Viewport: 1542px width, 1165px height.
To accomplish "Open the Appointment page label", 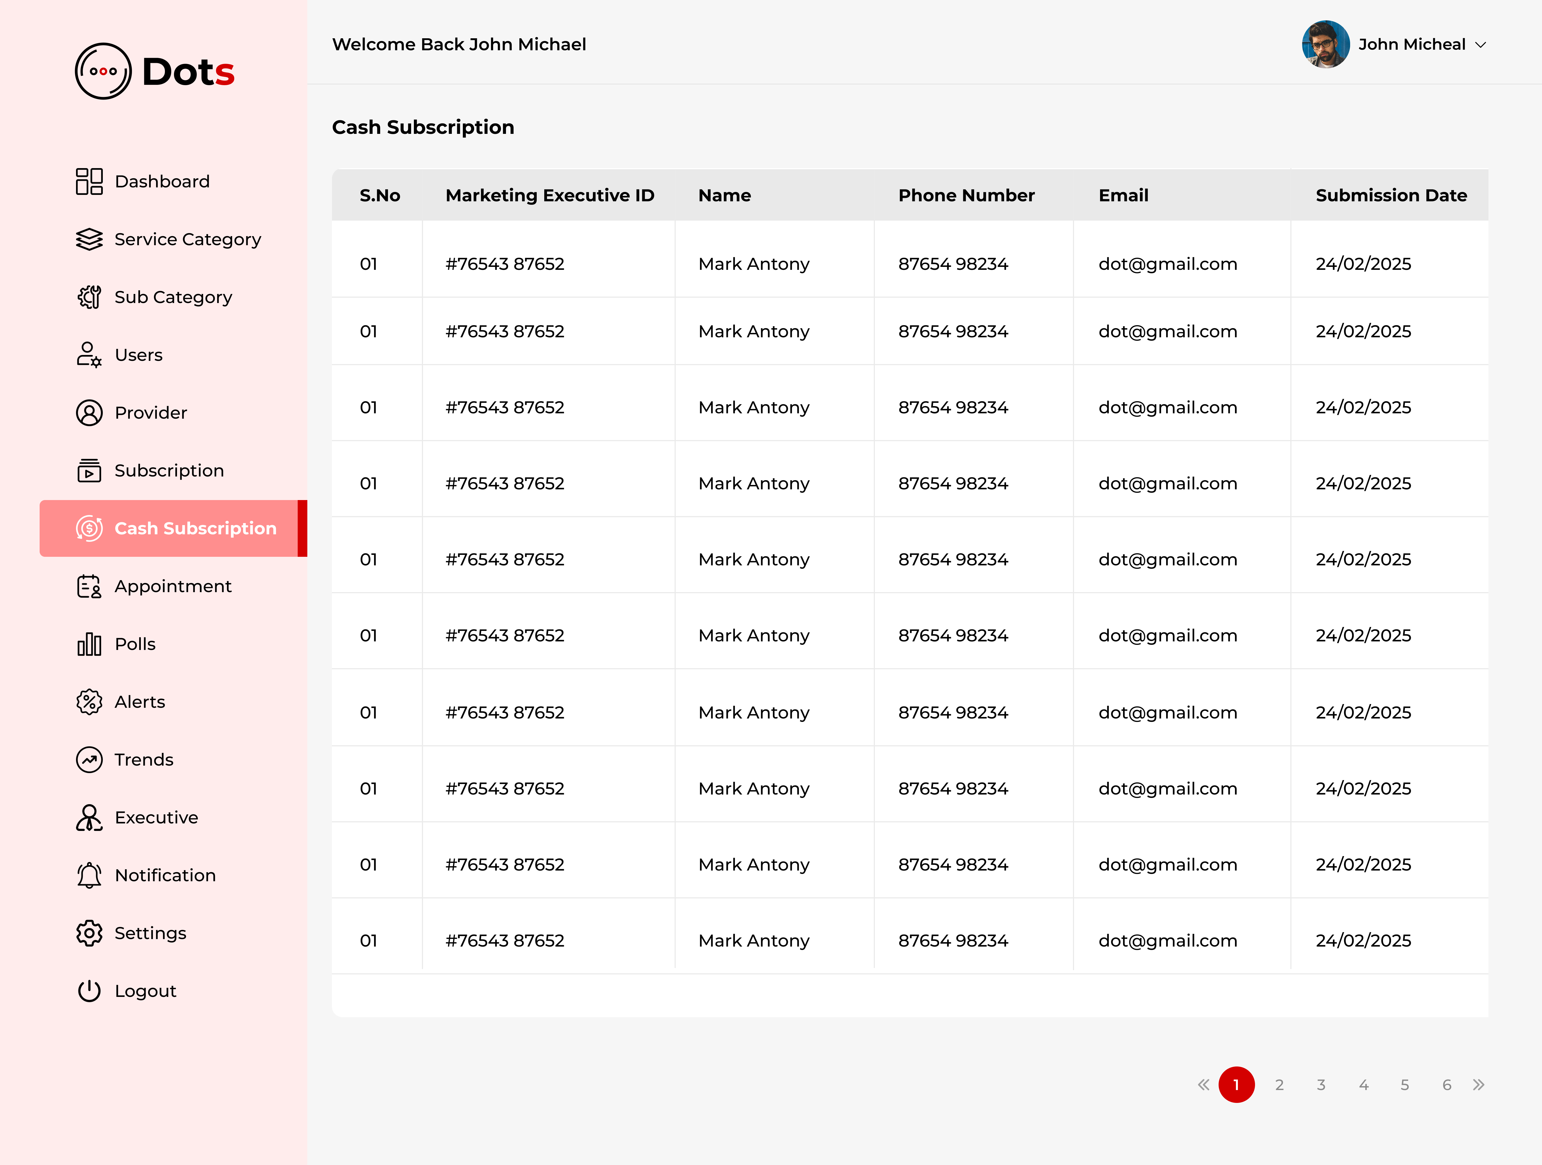I will coord(173,587).
